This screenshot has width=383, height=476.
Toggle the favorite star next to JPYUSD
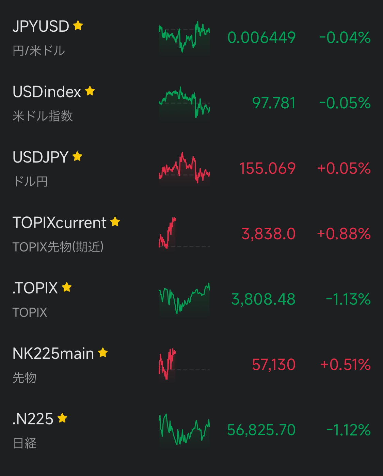(x=78, y=26)
